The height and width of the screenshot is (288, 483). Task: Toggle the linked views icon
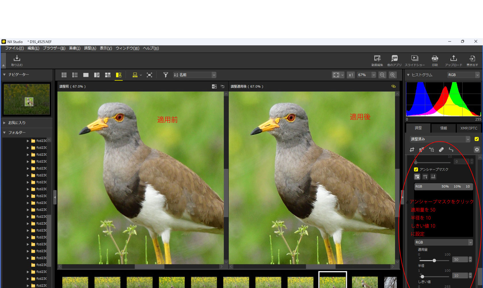click(393, 87)
